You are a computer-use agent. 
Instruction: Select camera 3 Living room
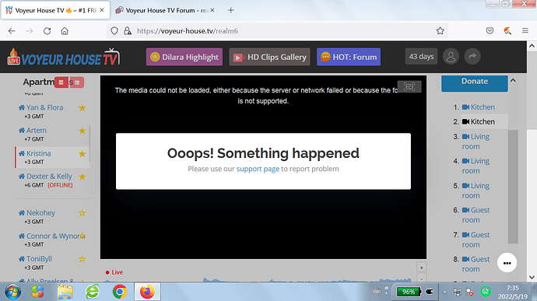[x=476, y=142]
